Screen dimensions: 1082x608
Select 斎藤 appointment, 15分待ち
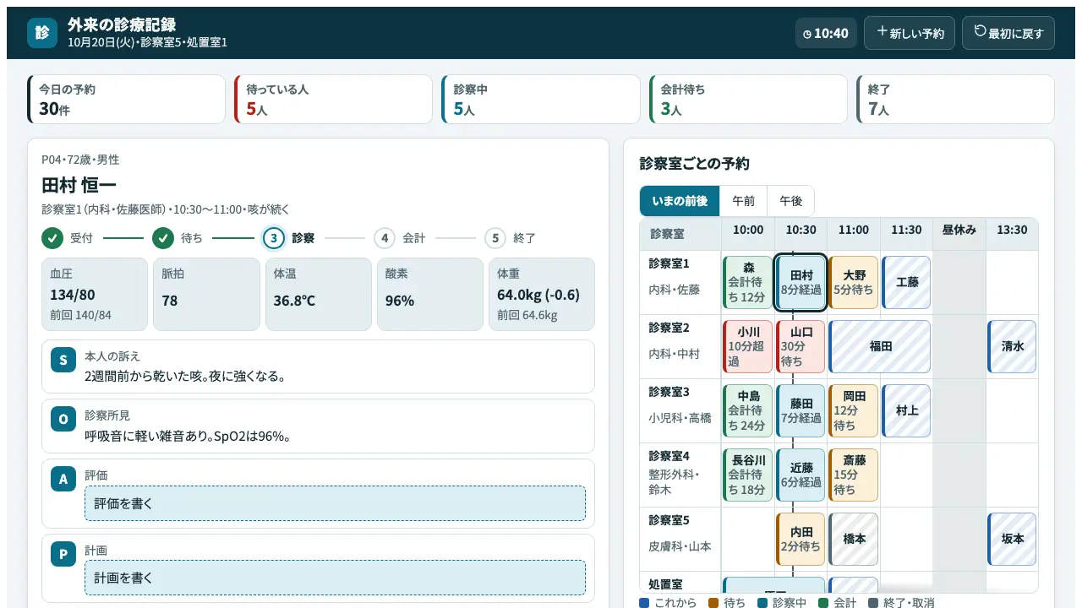coord(854,475)
